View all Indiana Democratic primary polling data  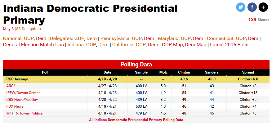click(136, 120)
